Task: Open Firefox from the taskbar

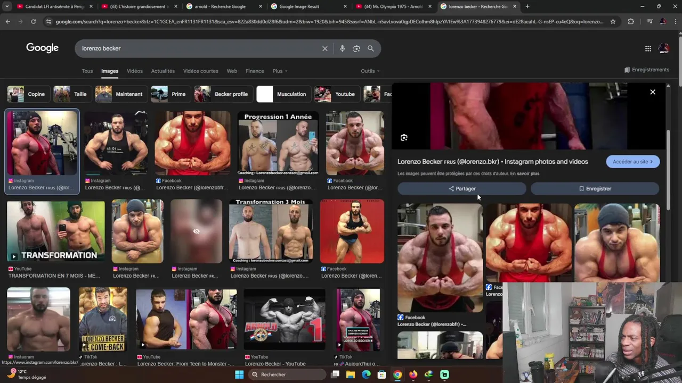Action: [413, 374]
